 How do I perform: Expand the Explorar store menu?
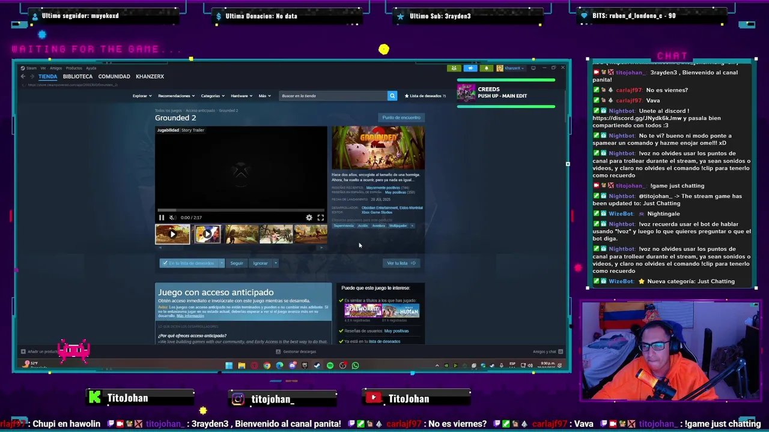click(x=141, y=95)
